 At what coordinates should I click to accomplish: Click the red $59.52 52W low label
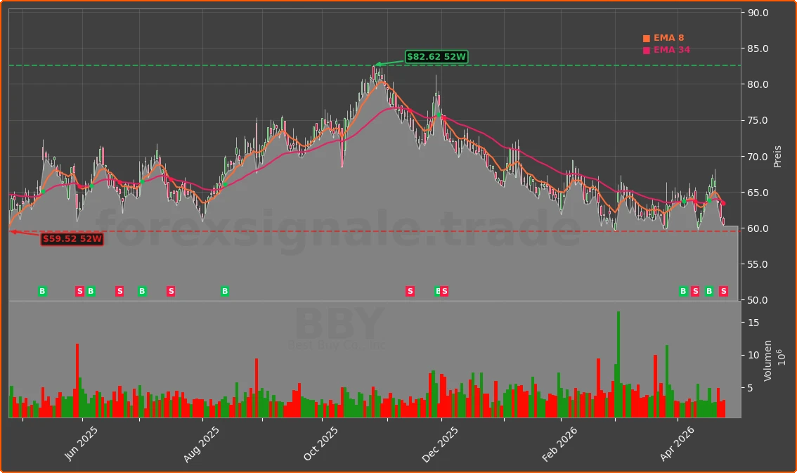[x=72, y=239]
